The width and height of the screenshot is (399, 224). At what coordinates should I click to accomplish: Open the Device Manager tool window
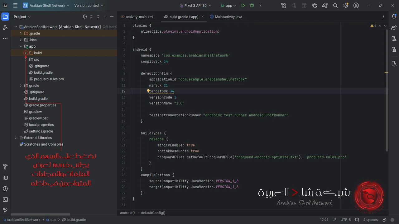coord(394,39)
